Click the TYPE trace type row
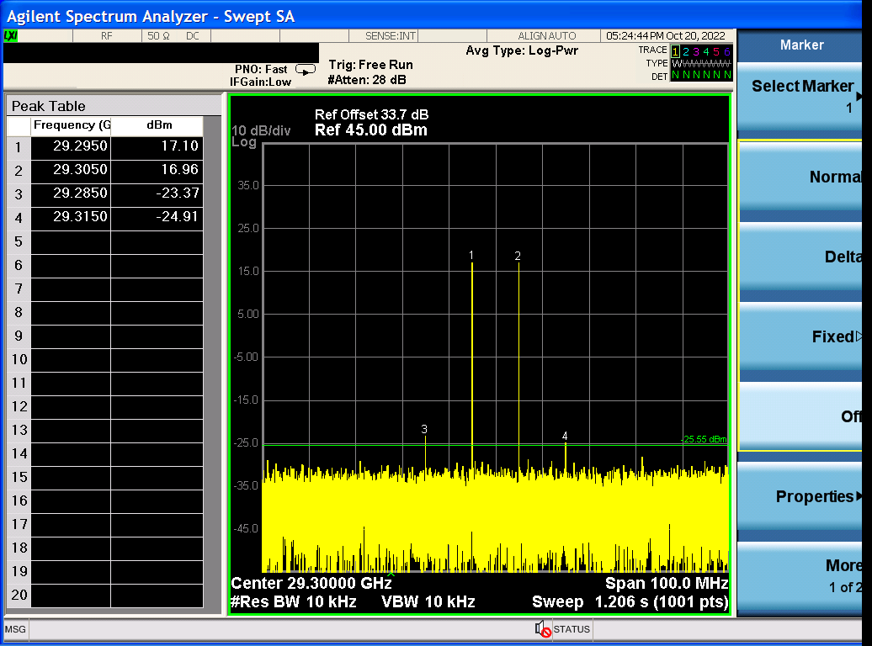 [x=701, y=63]
